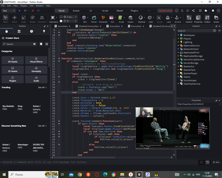Open the Plugins menu
Screen dimensions: 222x178
point(24,6)
